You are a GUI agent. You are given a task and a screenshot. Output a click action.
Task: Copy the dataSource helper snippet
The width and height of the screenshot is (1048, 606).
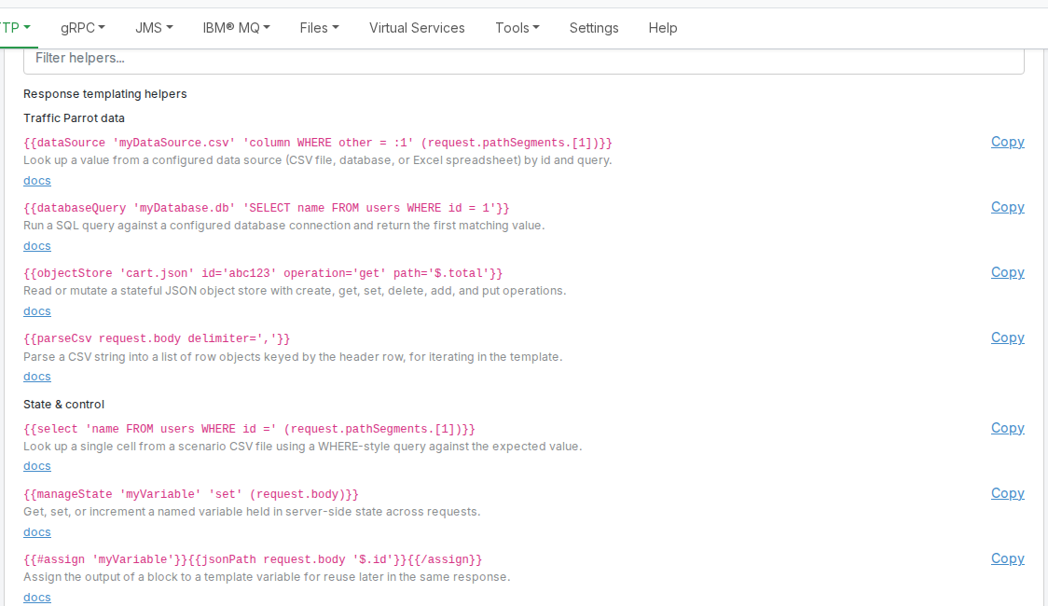[x=1007, y=142]
